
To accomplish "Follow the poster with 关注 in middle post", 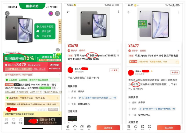I will click(x=114, y=70).
